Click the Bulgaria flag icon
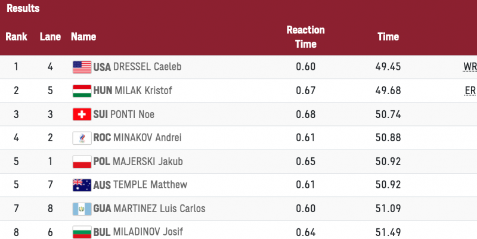 click(x=82, y=232)
